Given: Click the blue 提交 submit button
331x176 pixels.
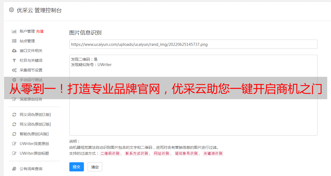Looking at the screenshot, I should point(77,167).
